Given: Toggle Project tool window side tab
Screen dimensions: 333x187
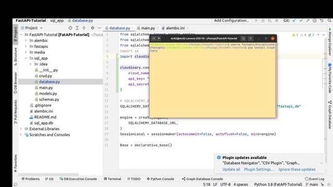Looking at the screenshot, I should (x=15, y=34).
